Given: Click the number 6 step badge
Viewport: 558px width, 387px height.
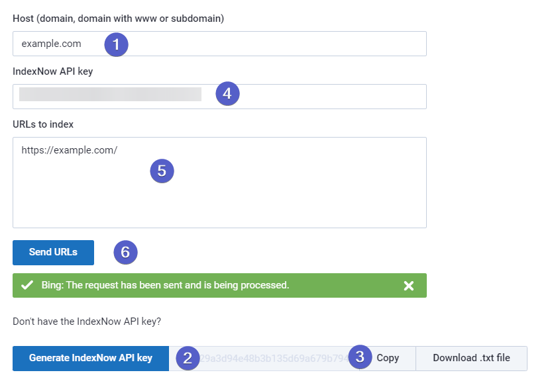Looking at the screenshot, I should pos(126,252).
